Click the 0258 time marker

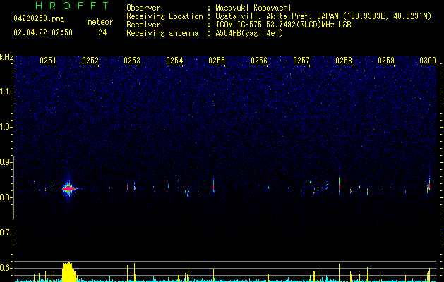click(344, 61)
